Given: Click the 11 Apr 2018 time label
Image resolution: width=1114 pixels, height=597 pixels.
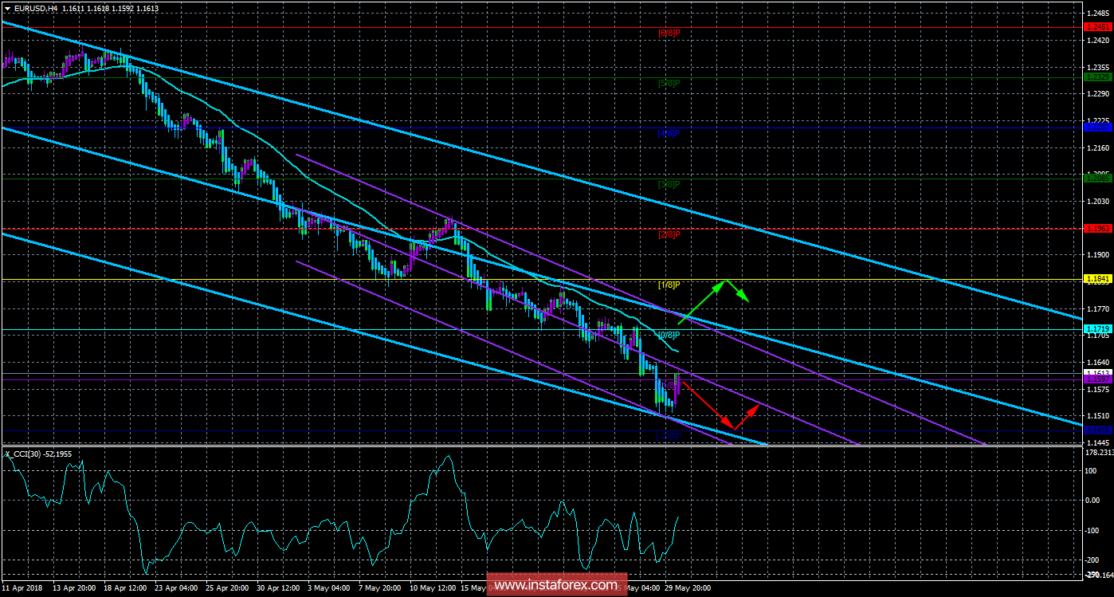Looking at the screenshot, I should coord(21,589).
